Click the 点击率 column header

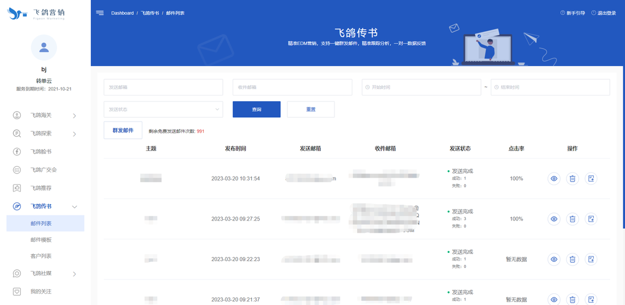(516, 148)
